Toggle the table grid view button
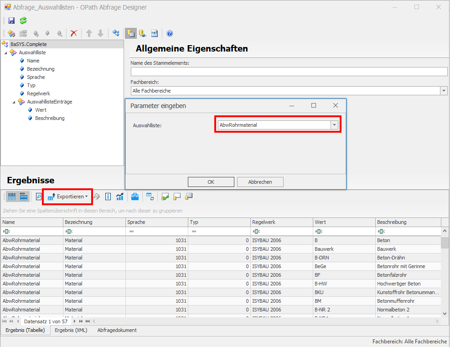Viewport: 450px width, 347px height. click(12, 197)
